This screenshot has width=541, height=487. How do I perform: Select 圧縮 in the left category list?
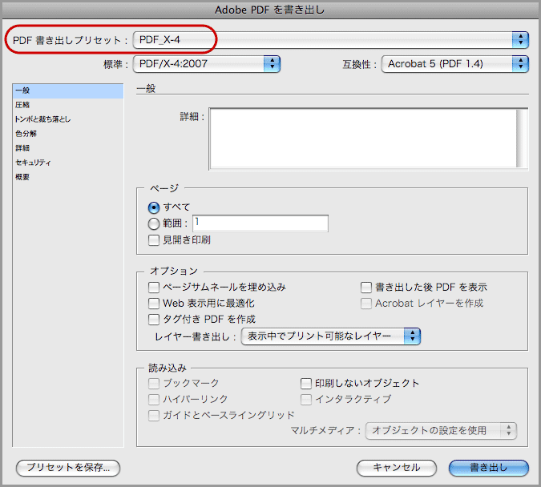click(22, 105)
